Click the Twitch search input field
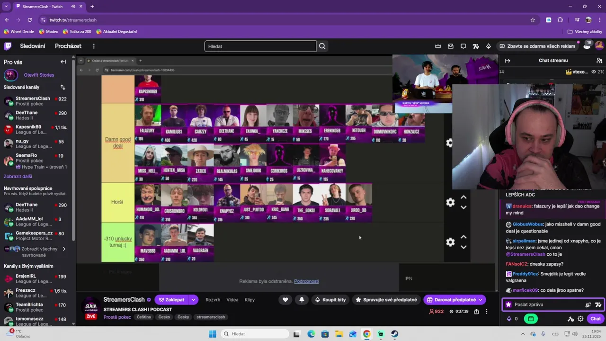606x341 pixels. tap(260, 46)
